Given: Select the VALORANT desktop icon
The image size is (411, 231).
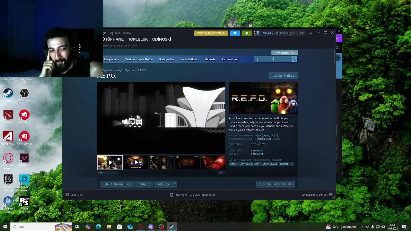Looking at the screenshot, I should click(24, 160).
